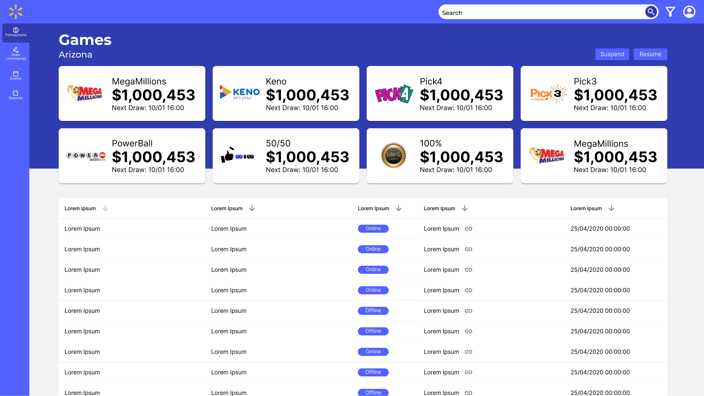This screenshot has width=704, height=396.
Task: Open the user profile icon
Action: tap(689, 12)
